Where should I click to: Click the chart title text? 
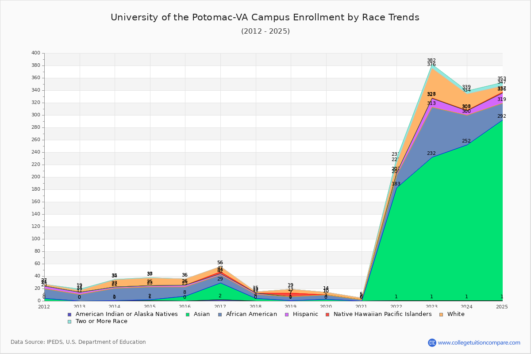(x=265, y=17)
